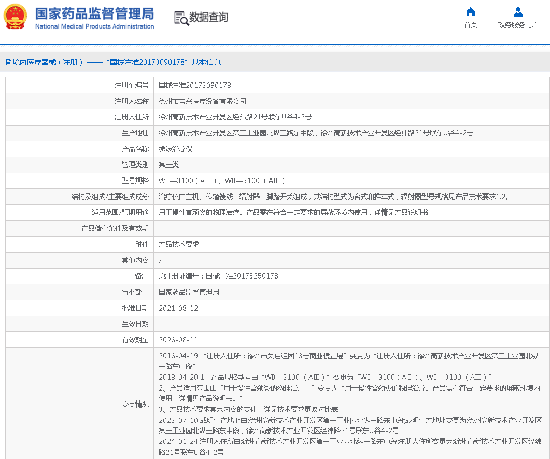Select the expiry date 2026-08-11
Viewport: 550px width, 459px height.
(x=178, y=340)
